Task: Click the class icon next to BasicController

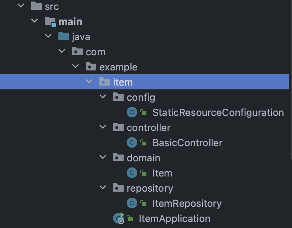Action: coord(132,142)
